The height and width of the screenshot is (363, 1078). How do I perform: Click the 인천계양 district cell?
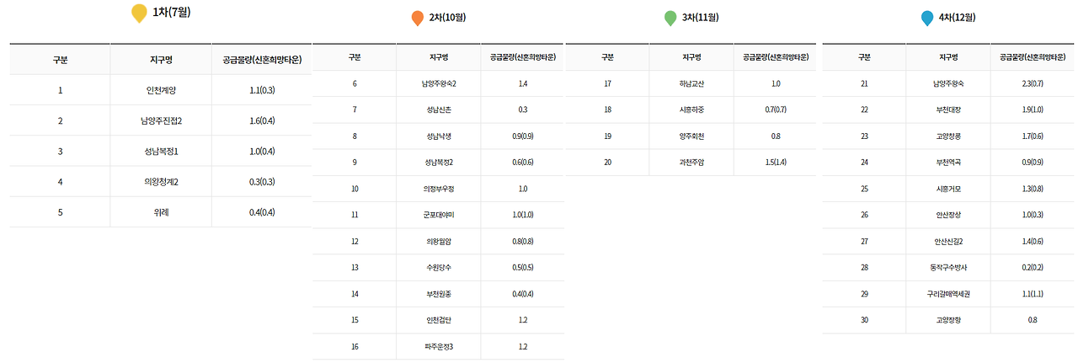[x=160, y=90]
